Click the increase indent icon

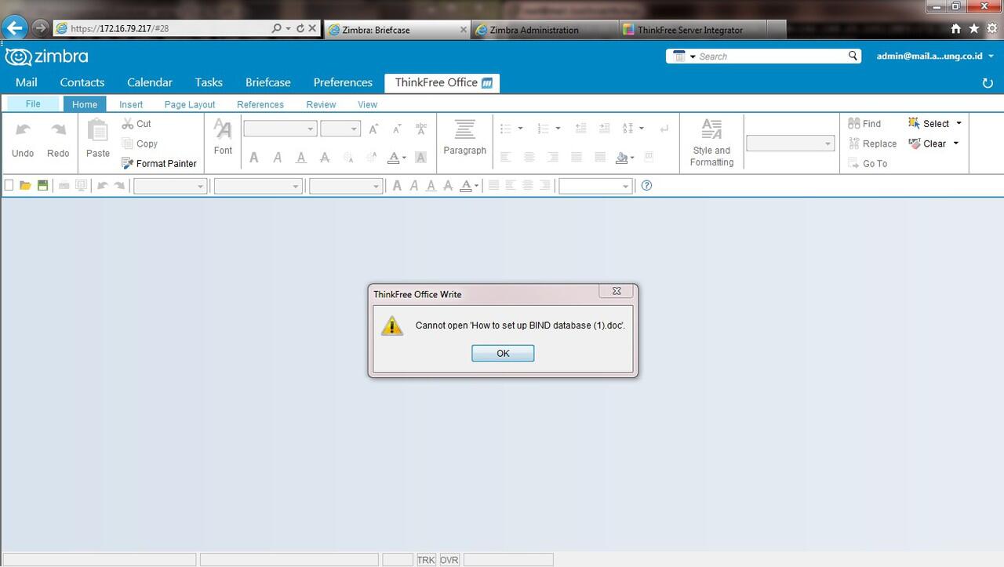click(x=604, y=129)
